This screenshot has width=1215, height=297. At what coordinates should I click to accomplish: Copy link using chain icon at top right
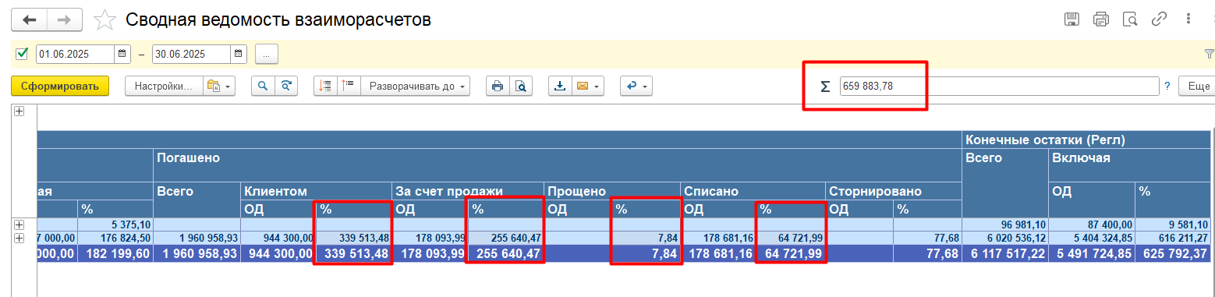(1160, 19)
